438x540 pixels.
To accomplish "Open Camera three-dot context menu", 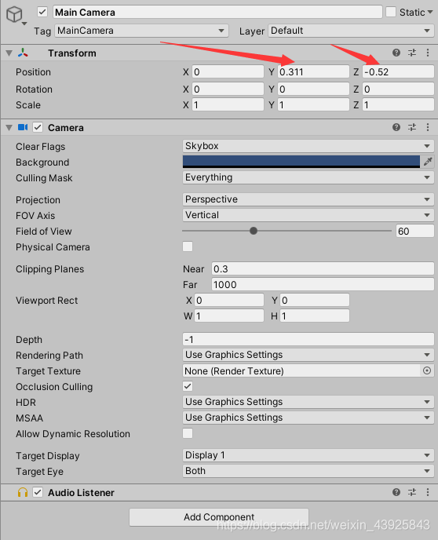I will [x=427, y=127].
